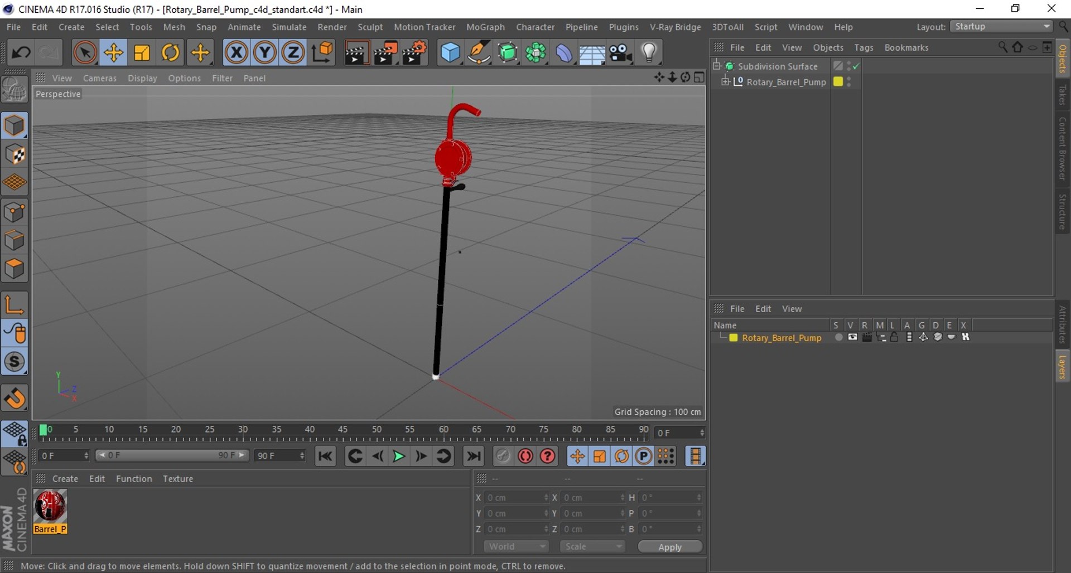Switch to Polygons mode
This screenshot has width=1071, height=573.
(15, 269)
